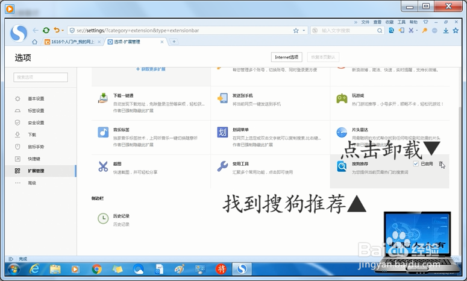Open the undo arrow dropdown list

63,30
